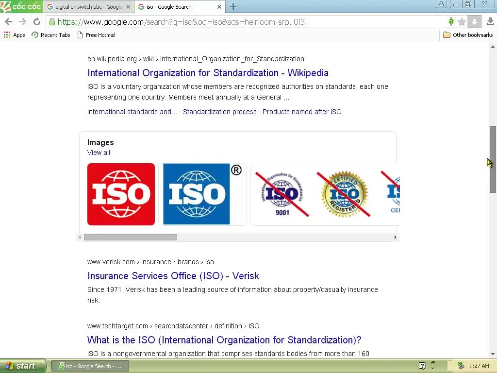Click the green padlock security icon
This screenshot has width=497, height=373.
pyautogui.click(x=52, y=21)
